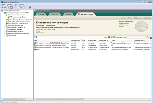Open the green dropdown arrow right of search
153x104 pixels.
(x=151, y=38)
